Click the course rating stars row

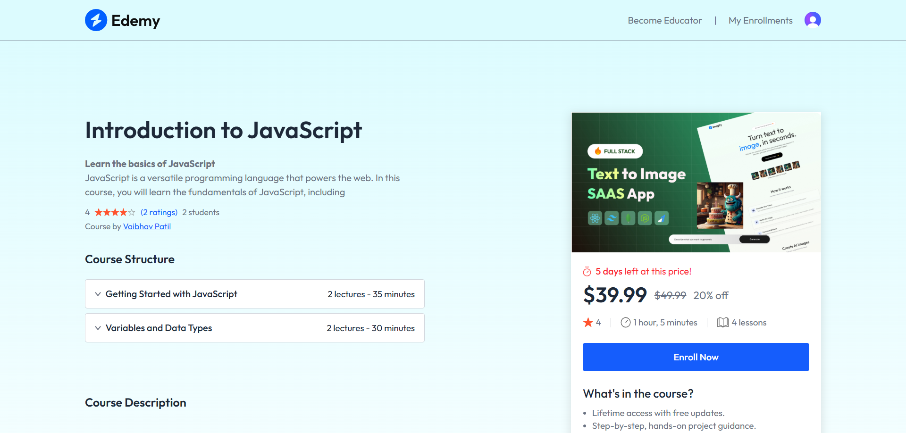click(115, 212)
